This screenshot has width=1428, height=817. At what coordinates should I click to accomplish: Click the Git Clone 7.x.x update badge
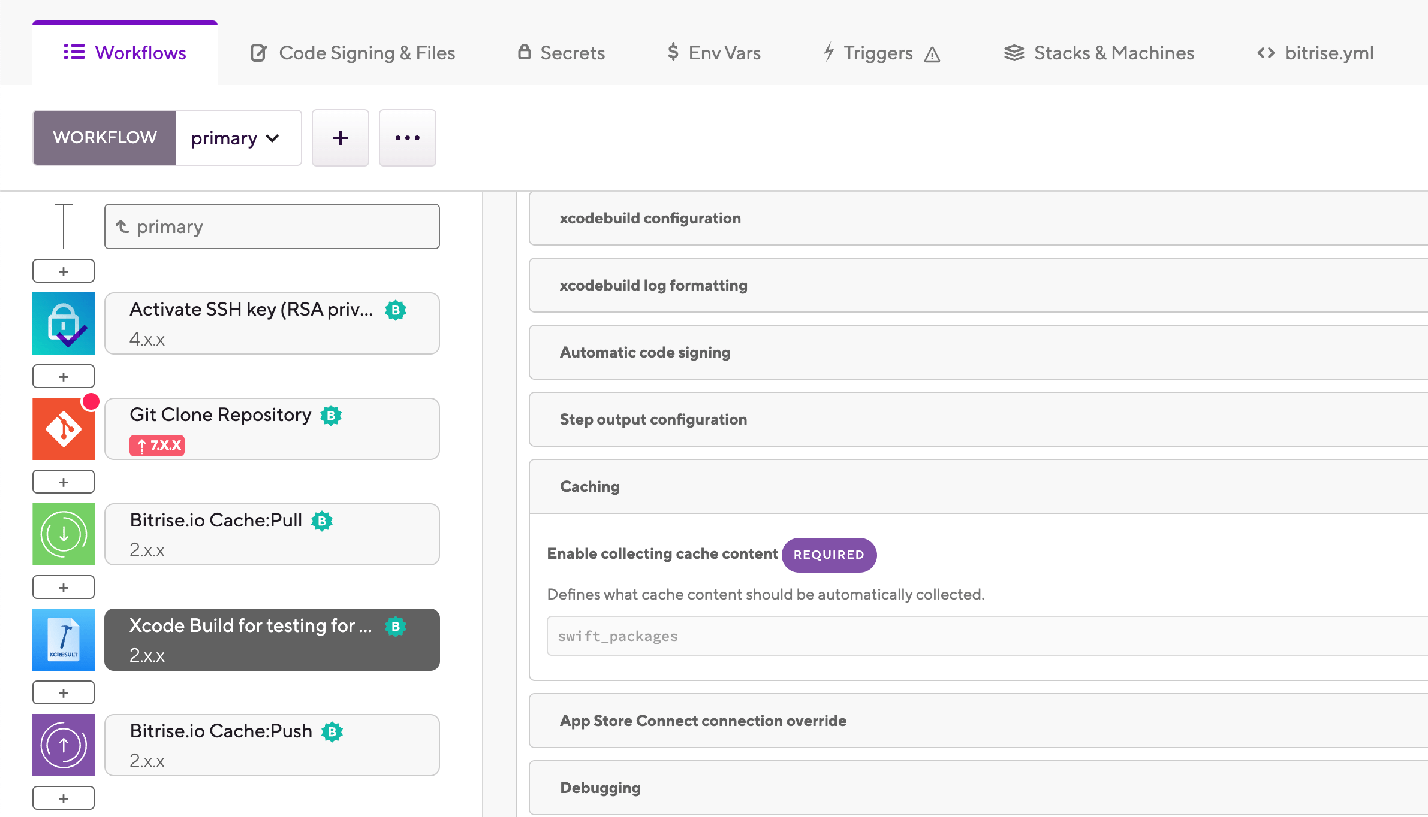157,446
